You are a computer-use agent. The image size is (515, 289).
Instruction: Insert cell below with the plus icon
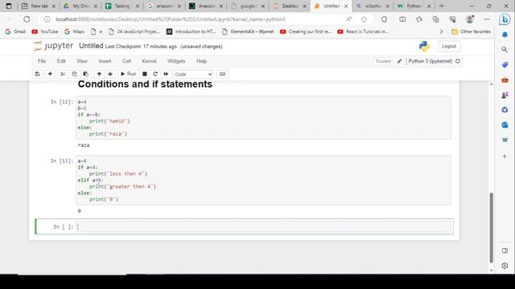pyautogui.click(x=50, y=74)
